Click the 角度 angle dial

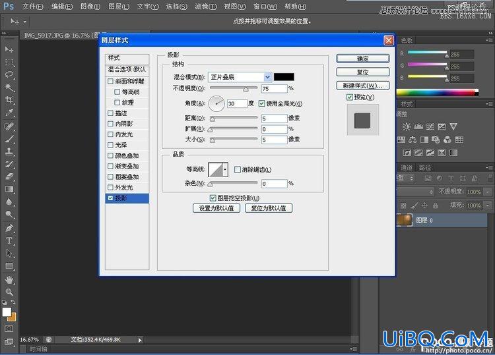click(x=216, y=103)
